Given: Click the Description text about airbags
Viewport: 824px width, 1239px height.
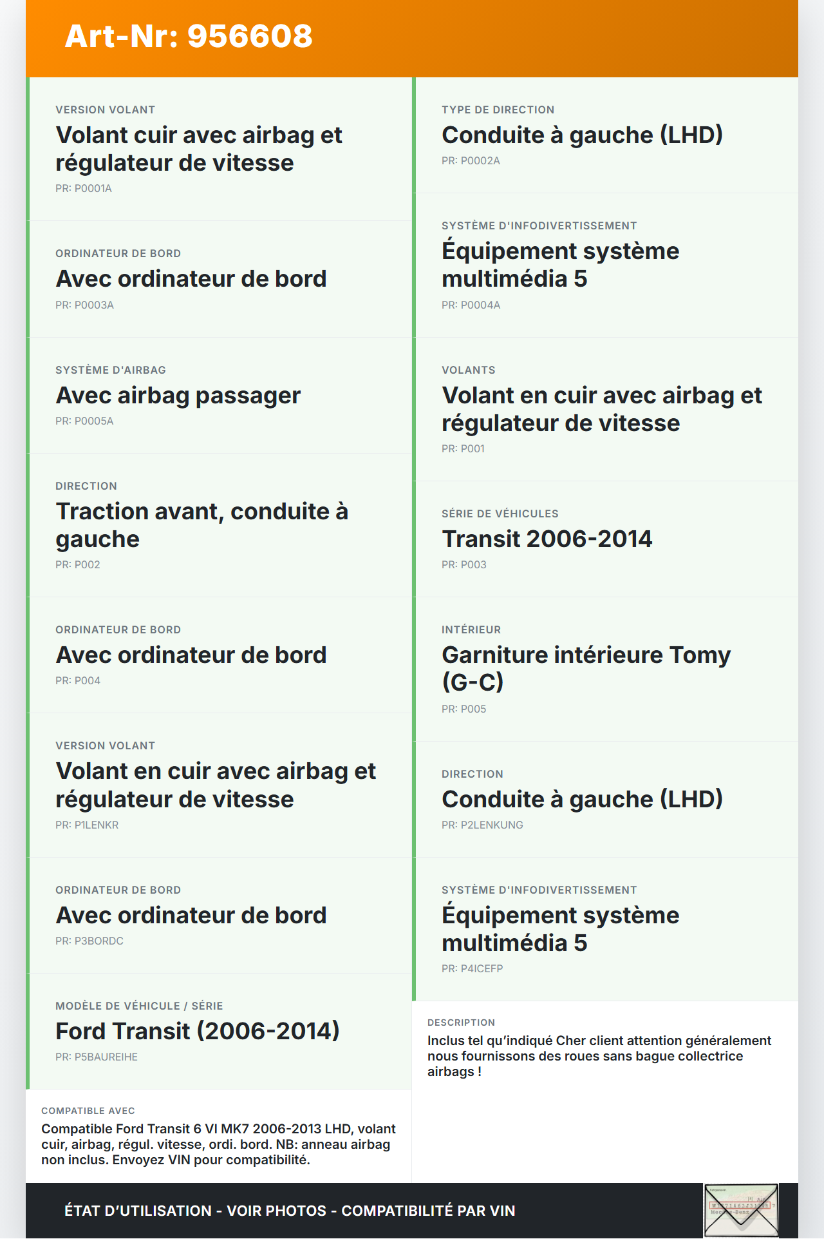Looking at the screenshot, I should pos(599,1056).
